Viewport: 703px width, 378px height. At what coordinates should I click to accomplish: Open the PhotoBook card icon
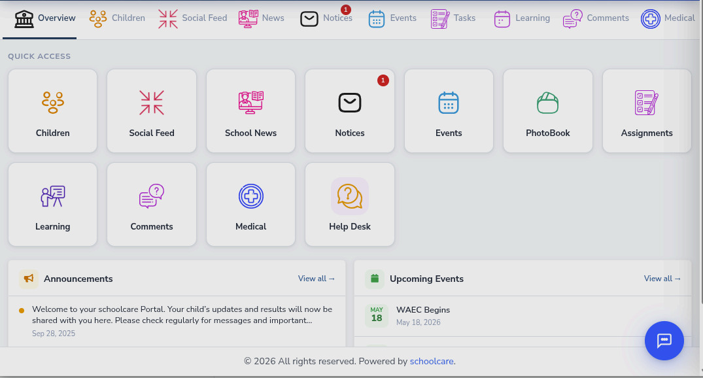click(x=547, y=103)
